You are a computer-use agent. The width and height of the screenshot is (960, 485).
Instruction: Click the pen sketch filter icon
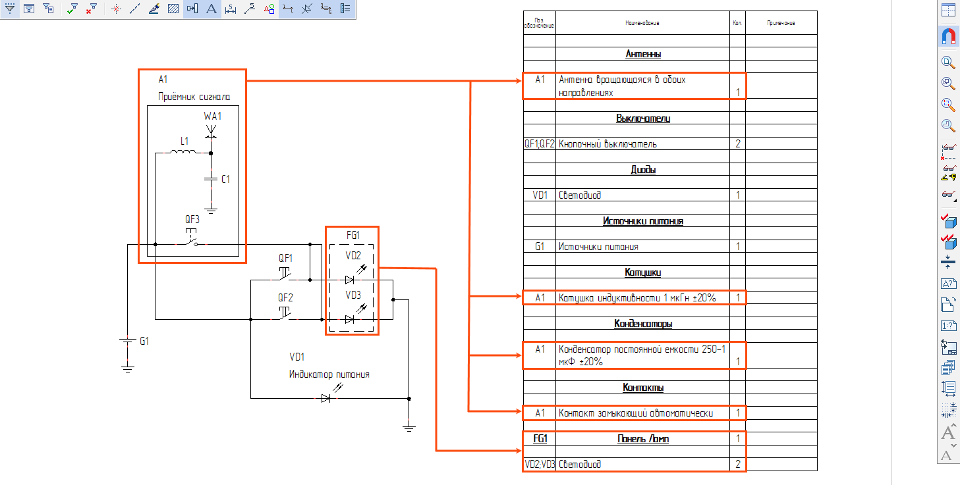click(x=154, y=9)
